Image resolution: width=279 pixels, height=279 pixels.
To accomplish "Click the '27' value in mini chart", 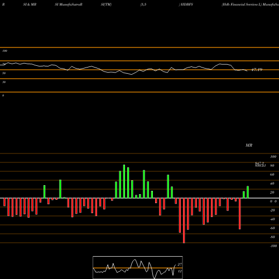I will click(180, 264).
